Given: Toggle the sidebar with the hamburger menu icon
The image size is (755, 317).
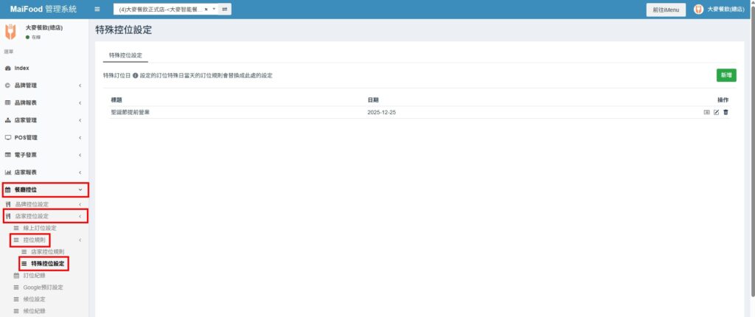Looking at the screenshot, I should (97, 9).
